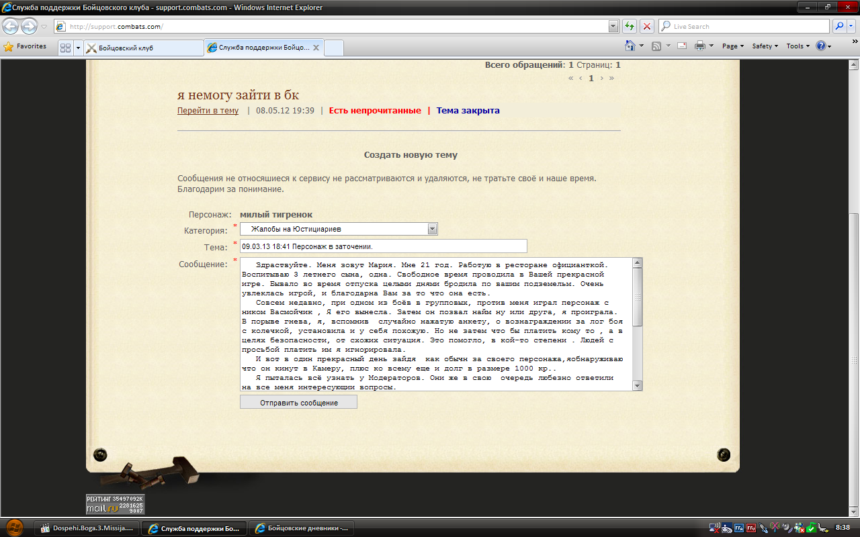
Task: Open the tab list dropdown arrow
Action: (78, 48)
